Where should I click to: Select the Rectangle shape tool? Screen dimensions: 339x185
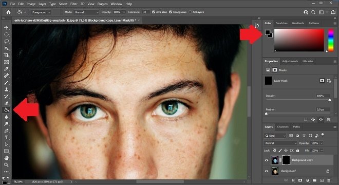pyautogui.click(x=6, y=151)
